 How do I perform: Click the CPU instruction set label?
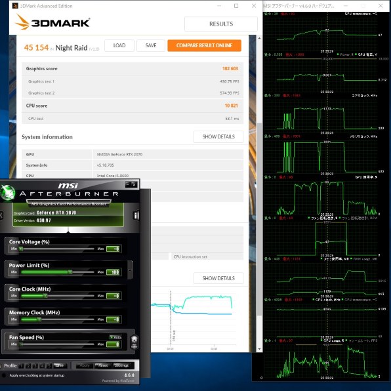[x=190, y=257]
